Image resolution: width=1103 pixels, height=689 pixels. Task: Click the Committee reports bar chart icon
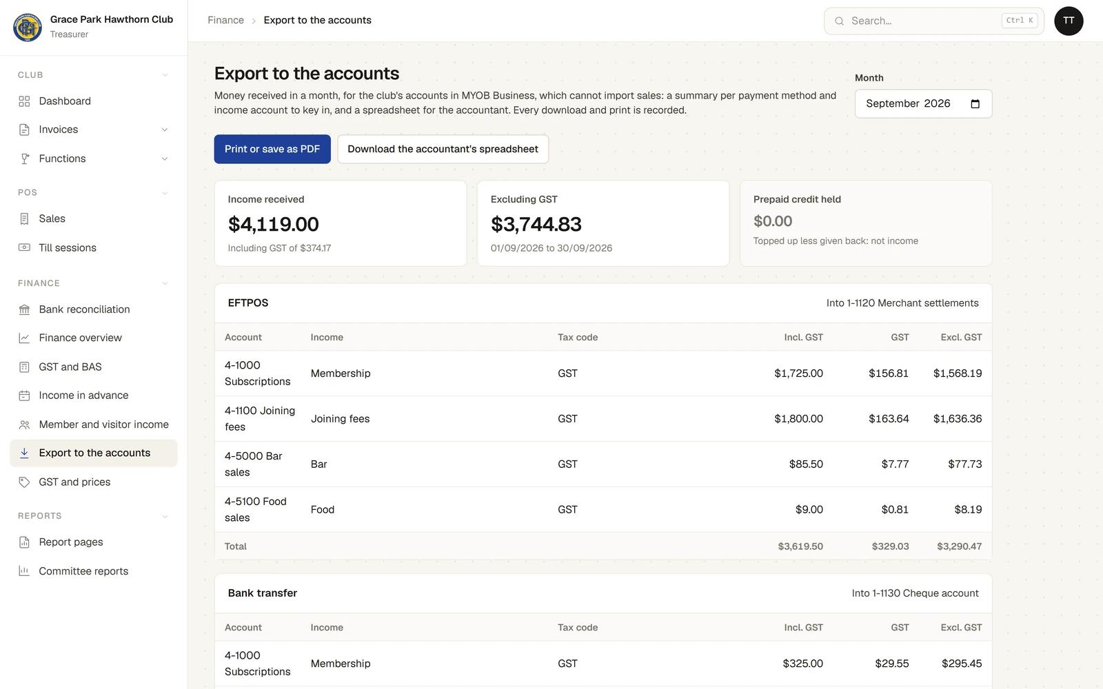(x=24, y=571)
